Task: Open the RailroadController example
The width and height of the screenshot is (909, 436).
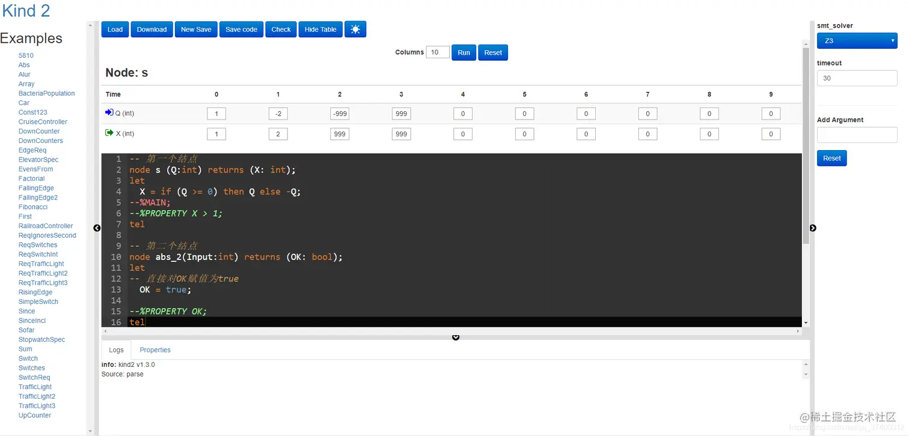Action: (x=46, y=226)
